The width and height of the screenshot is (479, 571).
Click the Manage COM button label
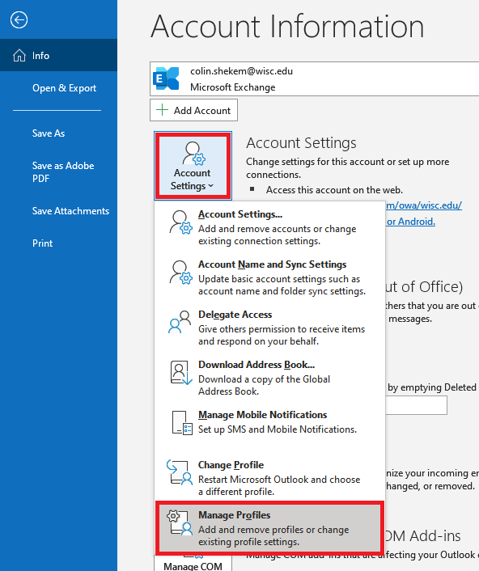[193, 566]
